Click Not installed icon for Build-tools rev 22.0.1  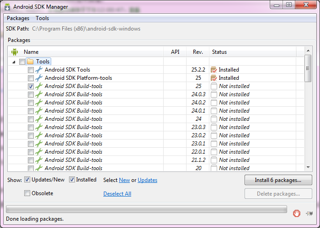[x=214, y=152]
